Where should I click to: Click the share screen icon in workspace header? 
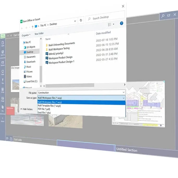169,15
